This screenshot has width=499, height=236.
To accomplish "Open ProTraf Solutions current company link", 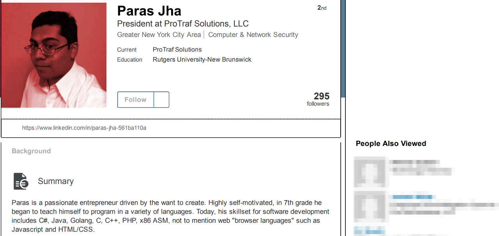I will tap(177, 50).
